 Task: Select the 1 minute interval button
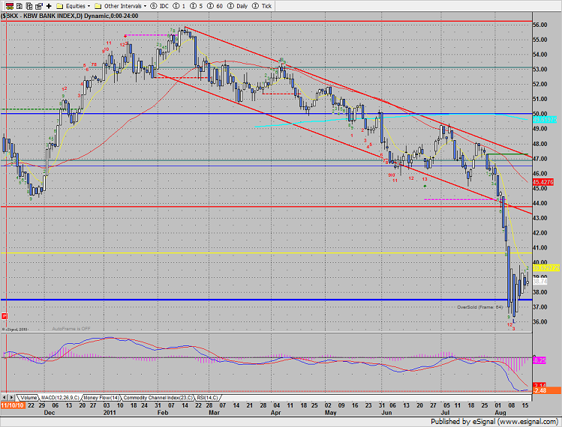pyautogui.click(x=179, y=6)
